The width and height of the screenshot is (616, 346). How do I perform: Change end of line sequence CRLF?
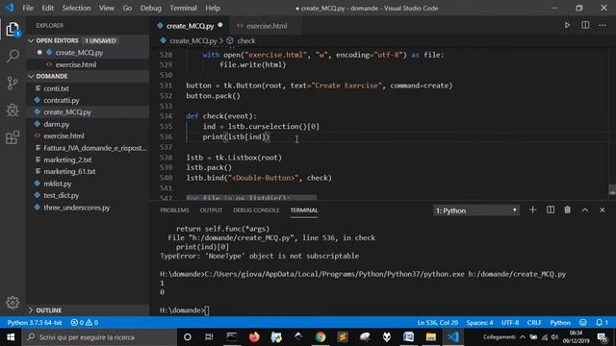click(x=534, y=323)
